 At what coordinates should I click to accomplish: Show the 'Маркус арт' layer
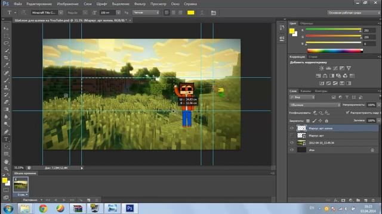[x=292, y=136]
